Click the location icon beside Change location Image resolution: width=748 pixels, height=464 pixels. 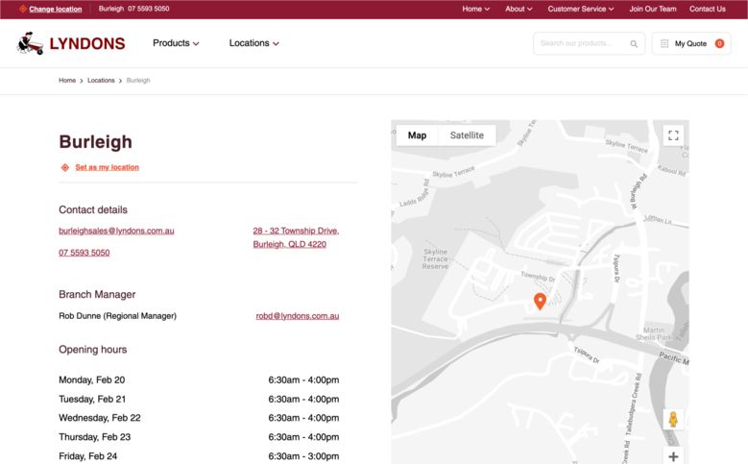tap(22, 9)
